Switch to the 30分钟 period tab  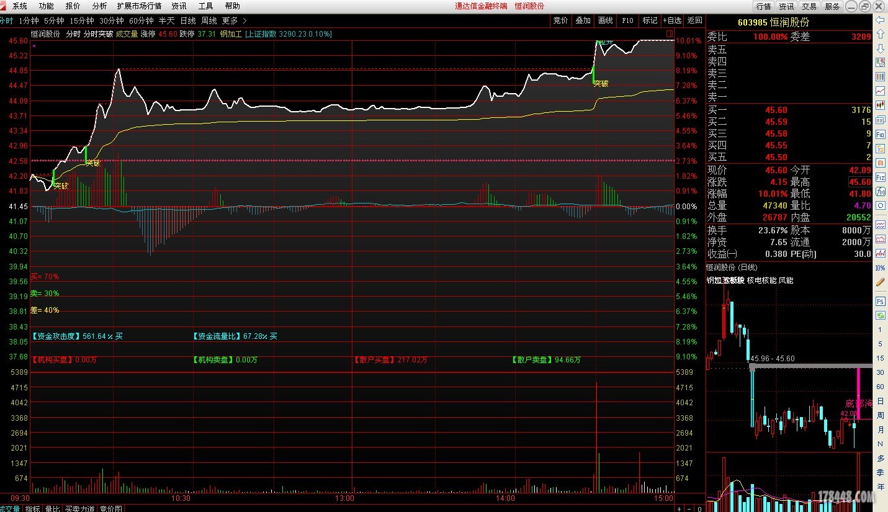point(111,20)
